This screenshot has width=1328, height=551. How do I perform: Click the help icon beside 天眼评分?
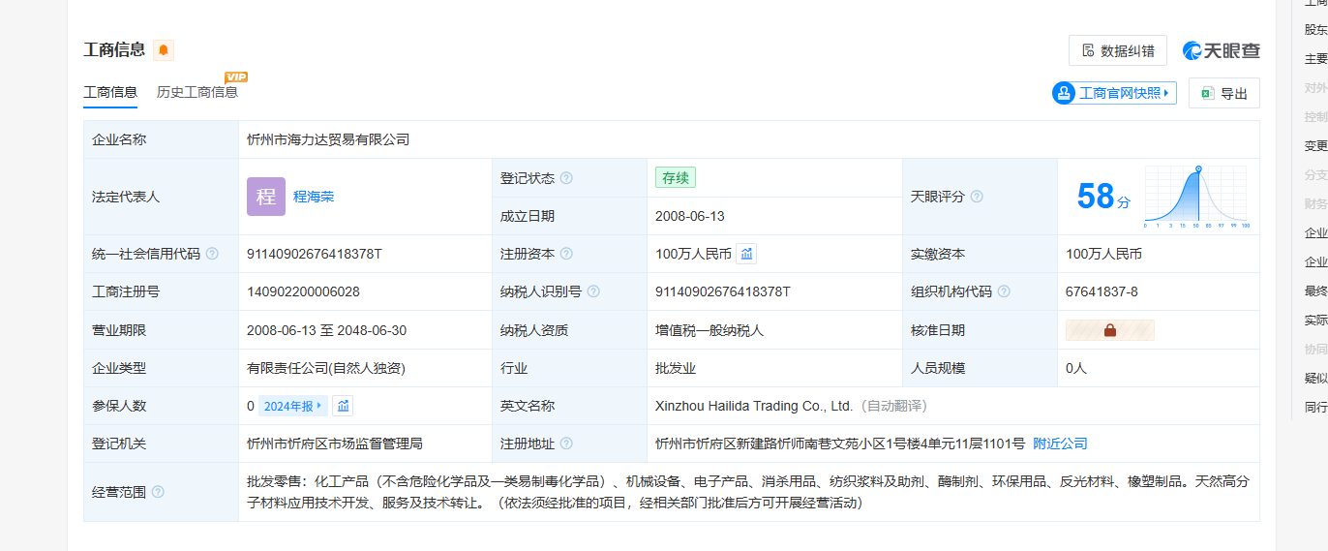pyautogui.click(x=977, y=197)
